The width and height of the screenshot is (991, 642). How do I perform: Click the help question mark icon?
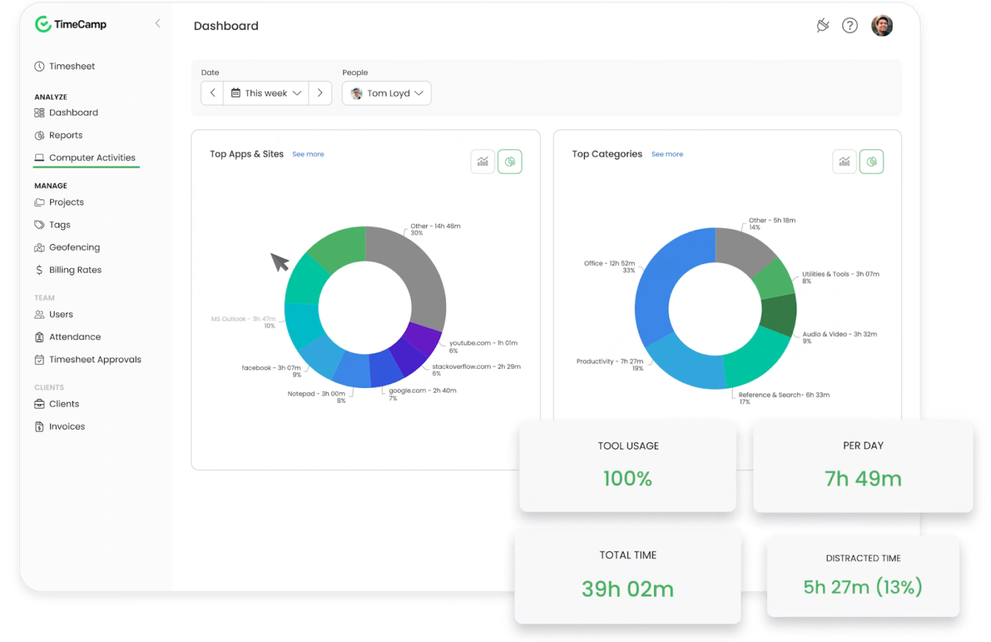coord(849,25)
